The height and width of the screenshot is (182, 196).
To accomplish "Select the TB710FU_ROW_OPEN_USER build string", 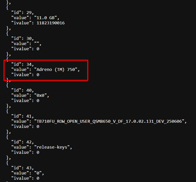I will (110, 121).
